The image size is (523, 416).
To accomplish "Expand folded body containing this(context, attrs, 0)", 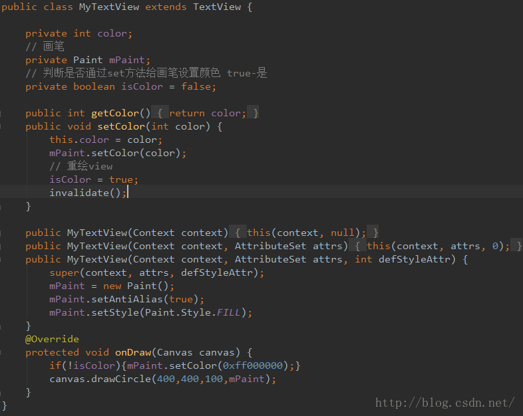I will point(357,246).
